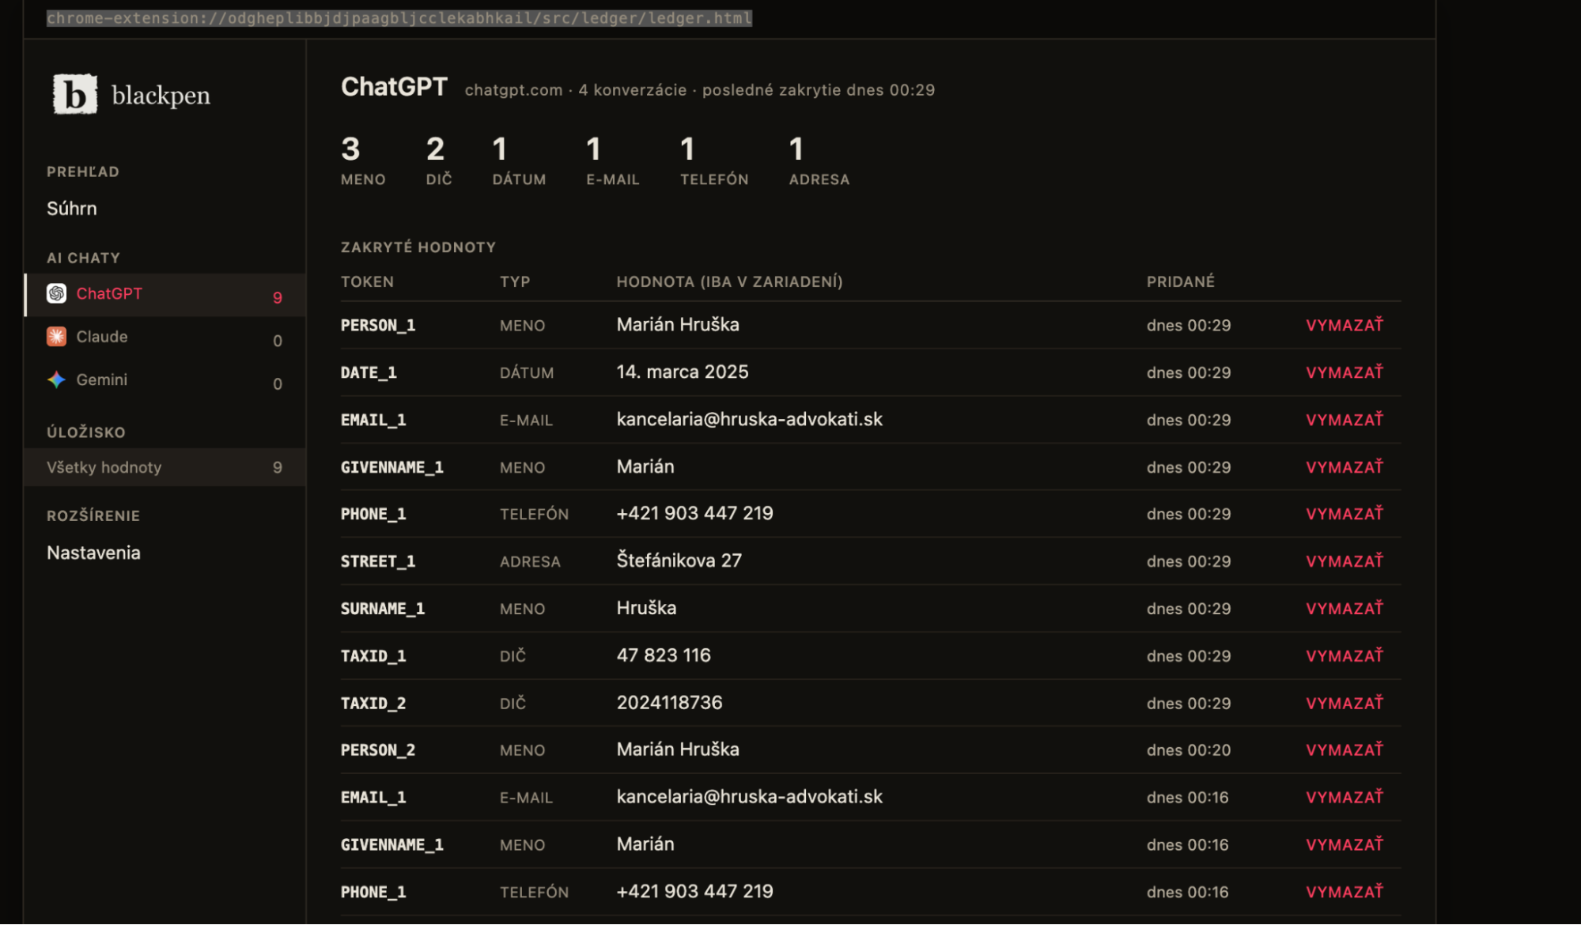Remove the STREET_1 address with VYMAZAŤ
The height and width of the screenshot is (925, 1581).
[x=1345, y=561]
